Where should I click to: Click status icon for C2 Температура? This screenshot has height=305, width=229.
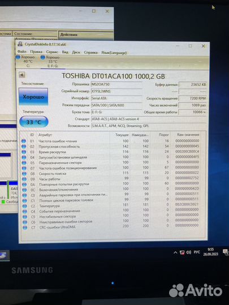point(24,206)
